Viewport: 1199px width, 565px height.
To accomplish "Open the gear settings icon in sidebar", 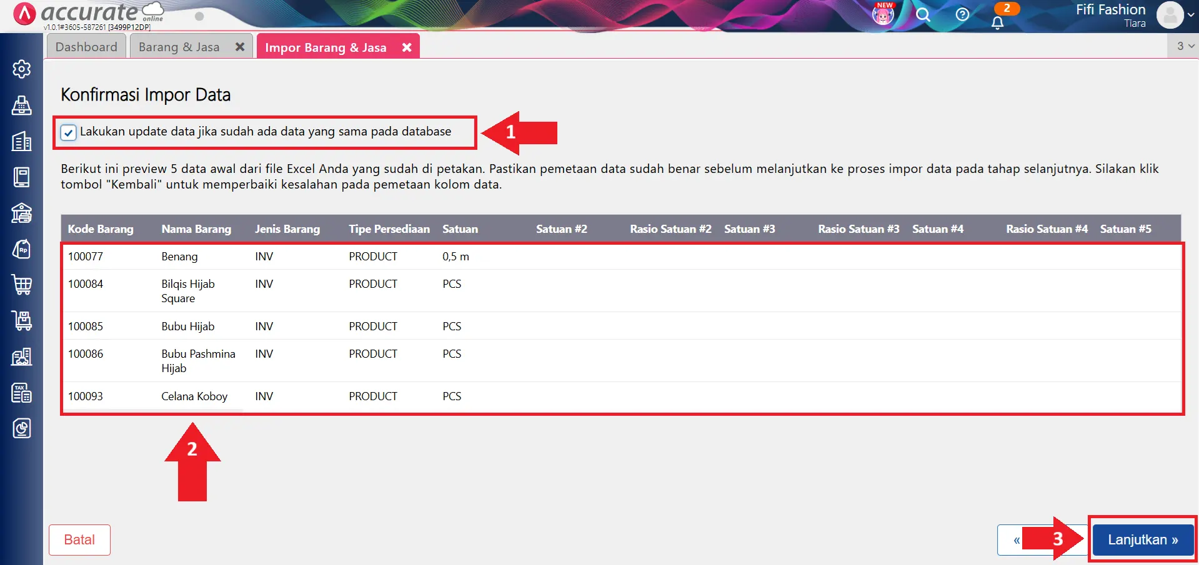I will point(21,69).
